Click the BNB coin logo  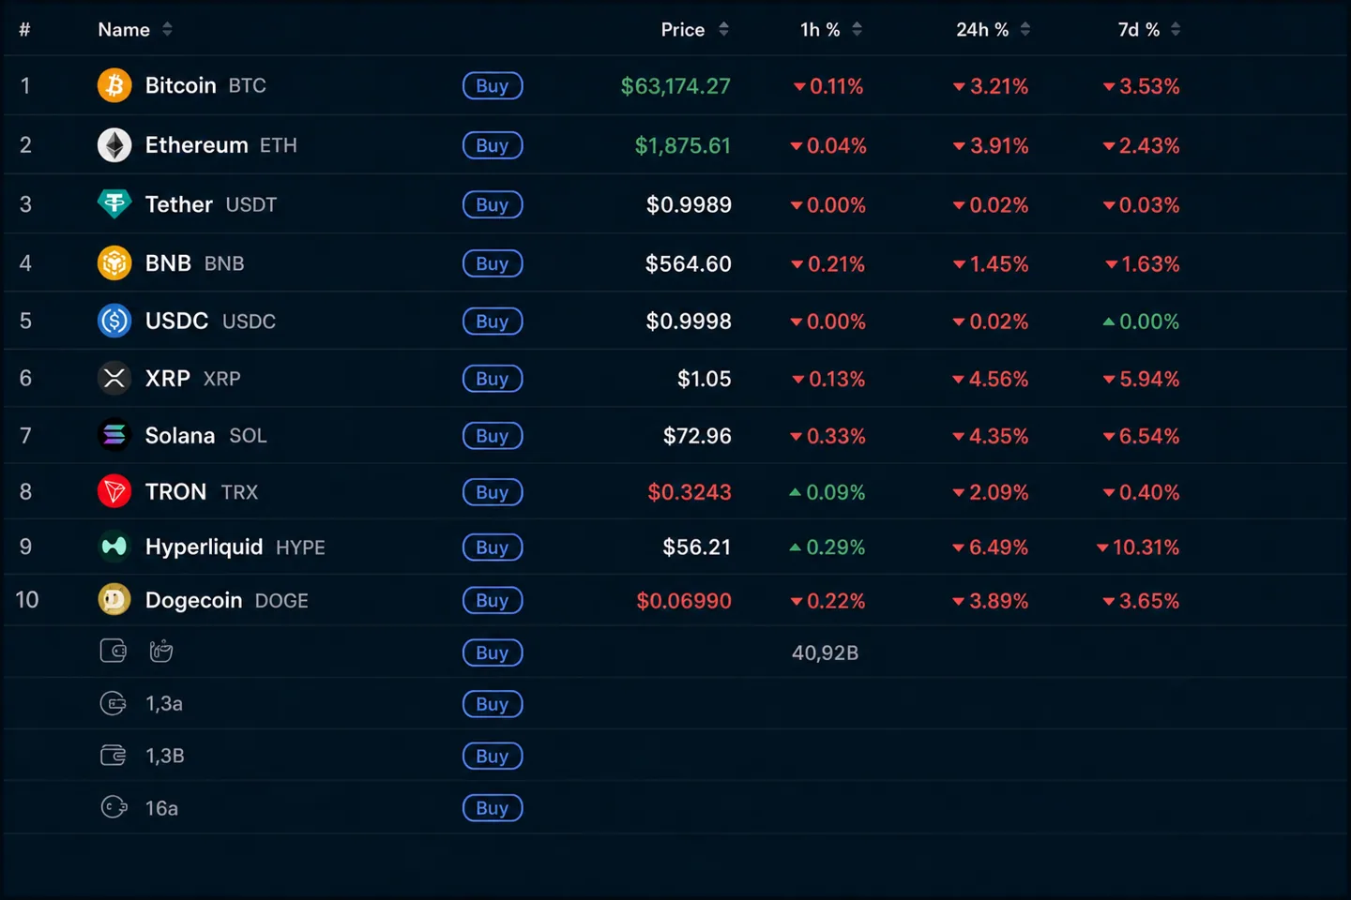click(x=114, y=263)
